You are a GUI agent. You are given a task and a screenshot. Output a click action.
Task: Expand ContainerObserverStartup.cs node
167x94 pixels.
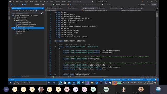point(15,30)
